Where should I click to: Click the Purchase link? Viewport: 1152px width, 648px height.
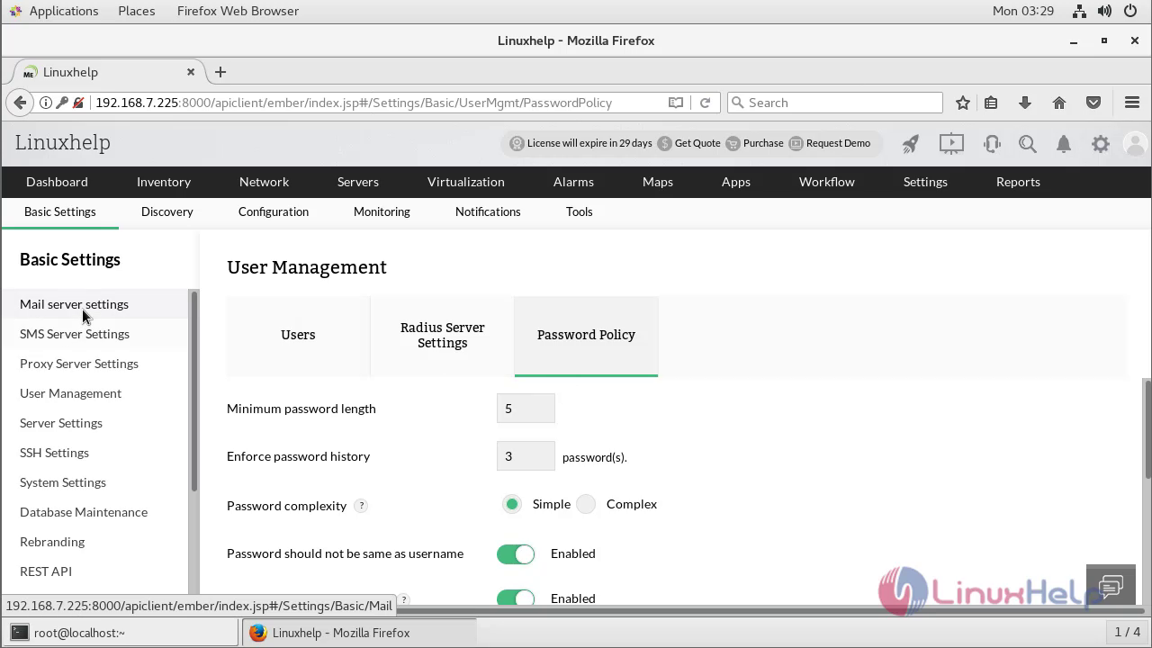pos(763,143)
